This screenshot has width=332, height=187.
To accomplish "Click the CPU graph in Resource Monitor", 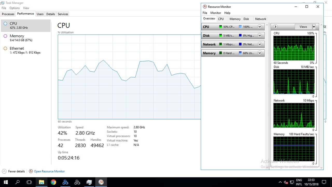I will coord(294,48).
